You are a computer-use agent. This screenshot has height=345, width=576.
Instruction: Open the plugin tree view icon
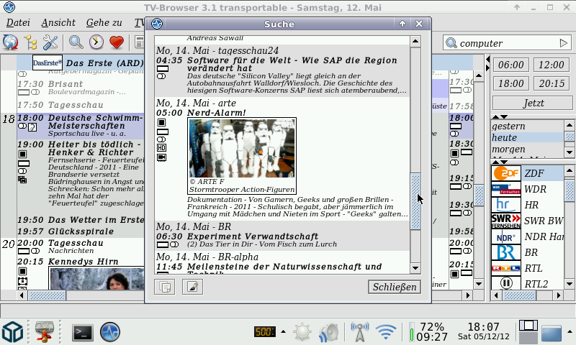(x=31, y=42)
